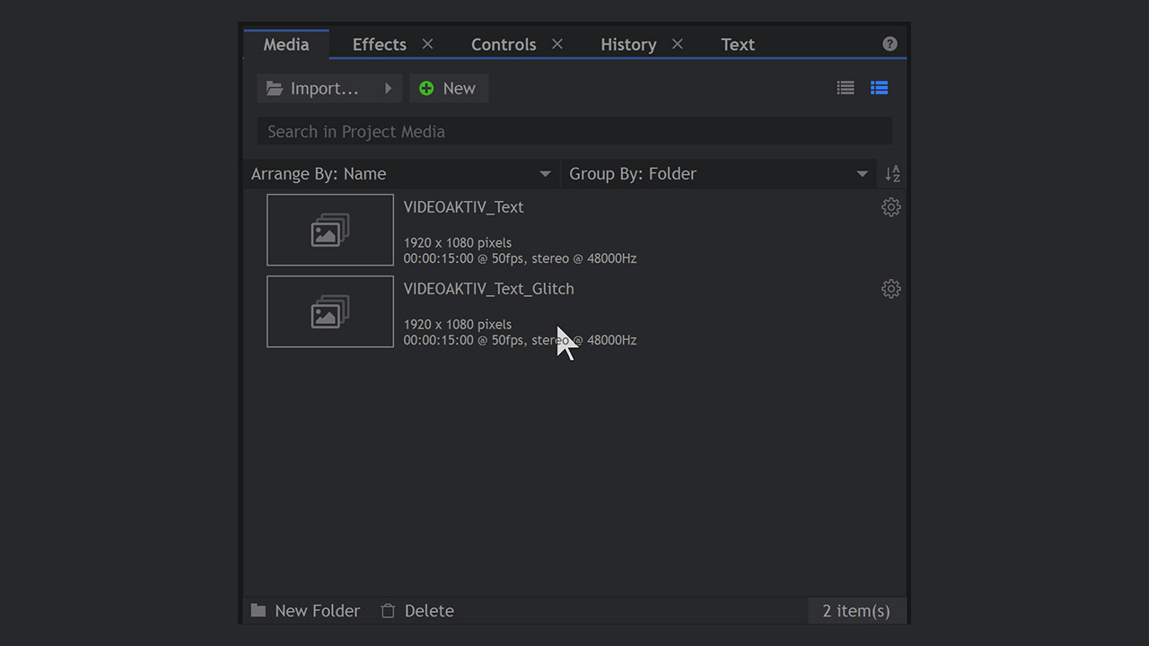Screen dimensions: 1149x646
Task: Select the VIDEOAKTIV_Text_Glitch thumbnail
Action: coord(330,311)
